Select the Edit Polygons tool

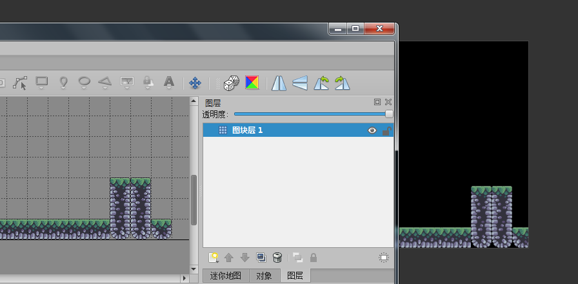click(20, 83)
